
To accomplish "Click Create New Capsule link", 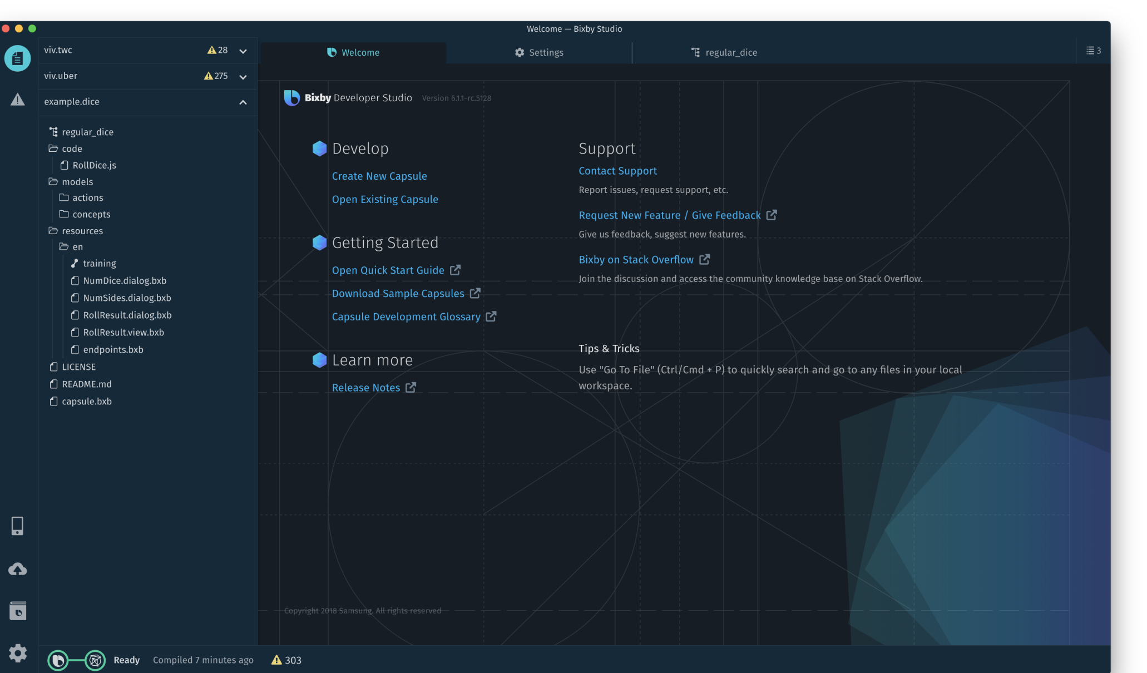I will (x=379, y=176).
